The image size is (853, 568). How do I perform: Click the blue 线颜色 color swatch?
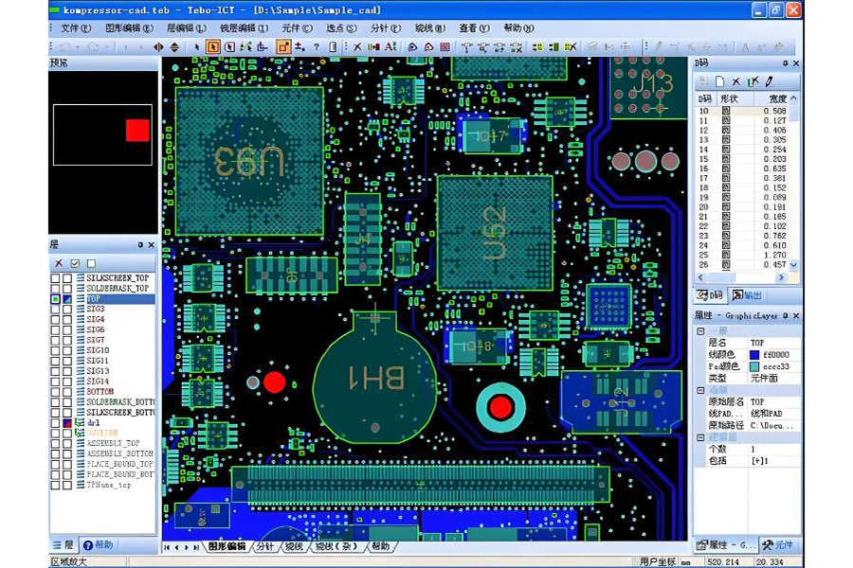754,355
